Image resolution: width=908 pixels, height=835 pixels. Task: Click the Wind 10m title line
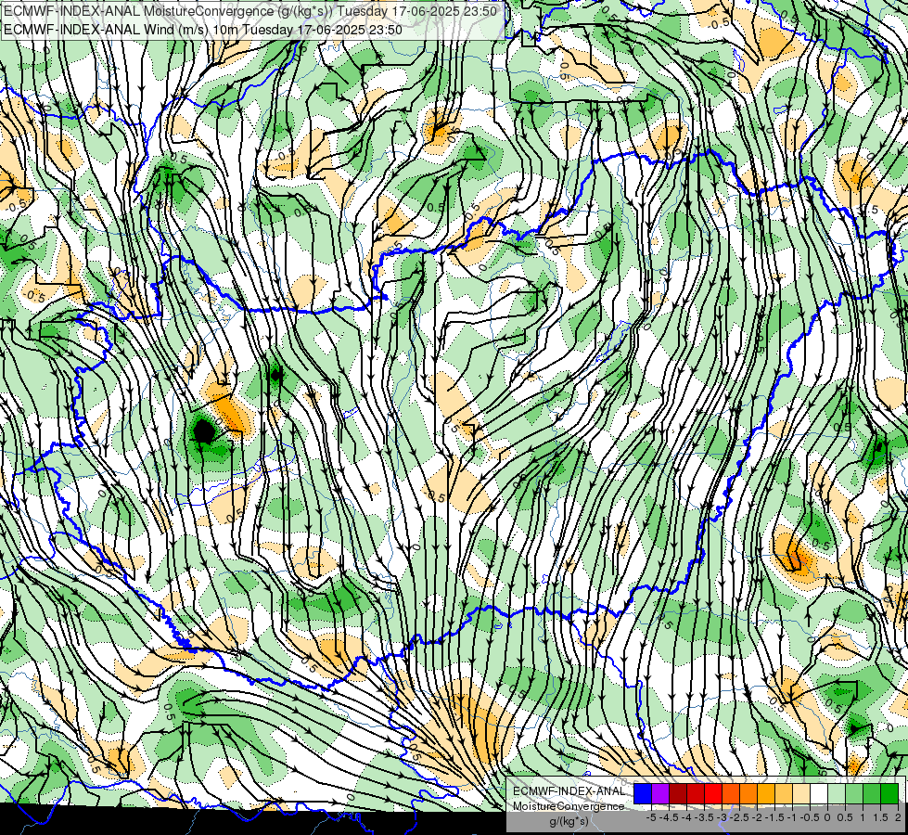point(203,29)
